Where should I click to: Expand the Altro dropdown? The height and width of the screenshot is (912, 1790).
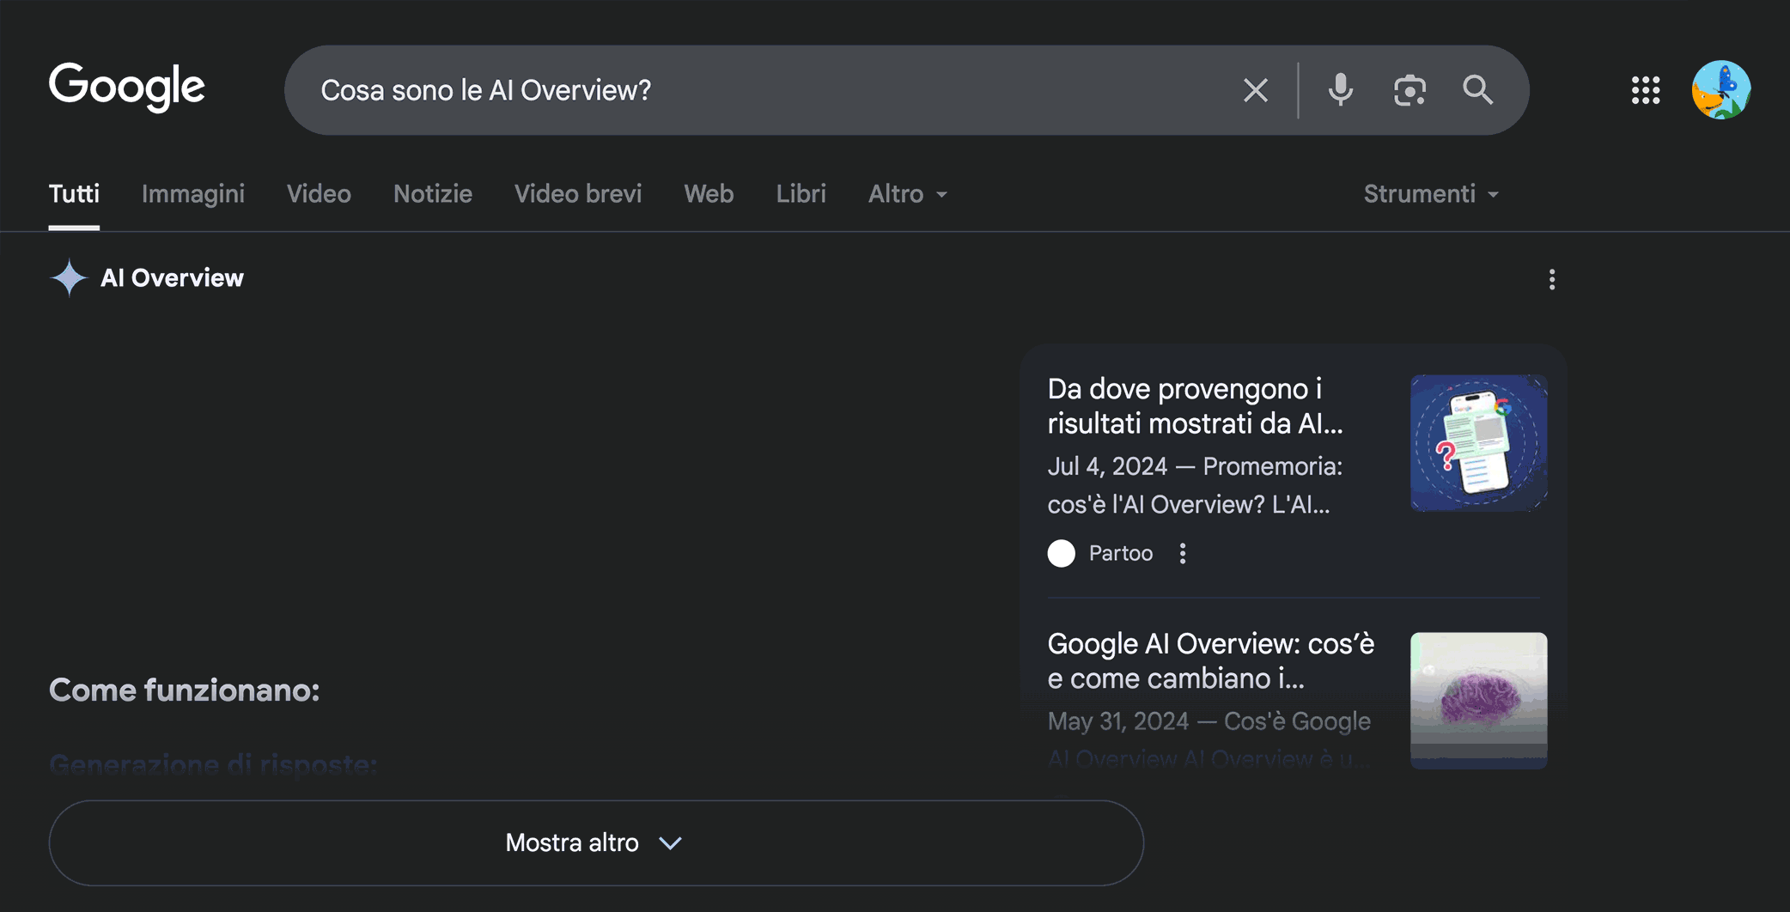(907, 194)
